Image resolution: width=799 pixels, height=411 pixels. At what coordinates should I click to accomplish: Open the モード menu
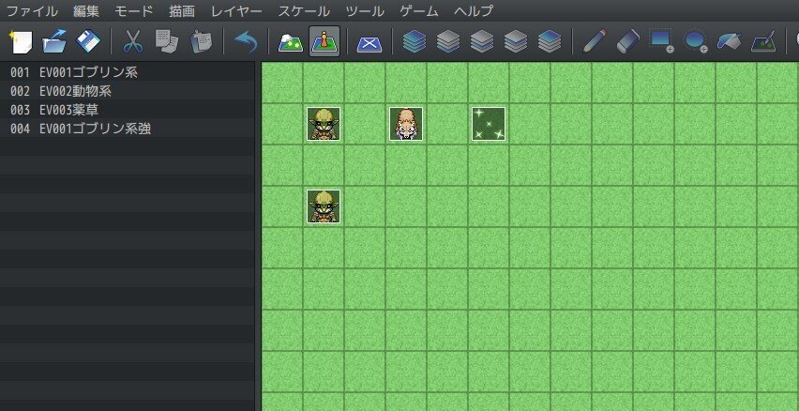point(133,10)
